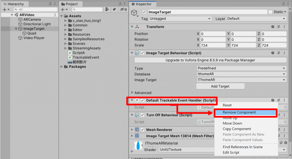Open Image Target Behaviour preset icon
The width and height of the screenshot is (292, 159).
279,53
